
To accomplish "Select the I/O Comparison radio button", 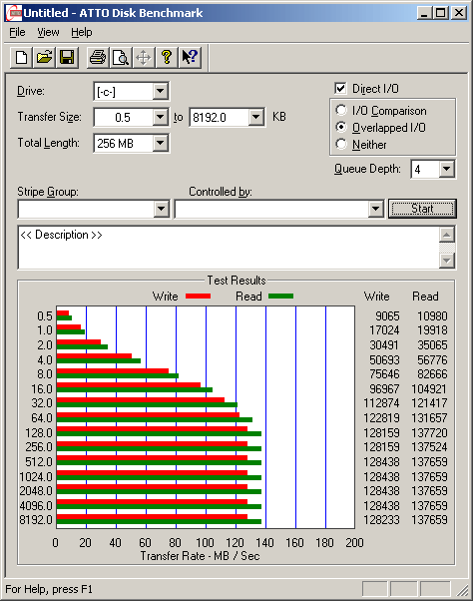I will 341,110.
